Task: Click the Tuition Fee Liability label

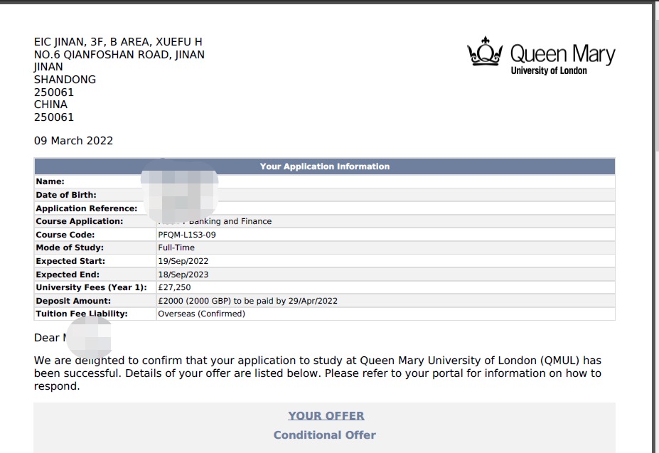Action: point(82,314)
